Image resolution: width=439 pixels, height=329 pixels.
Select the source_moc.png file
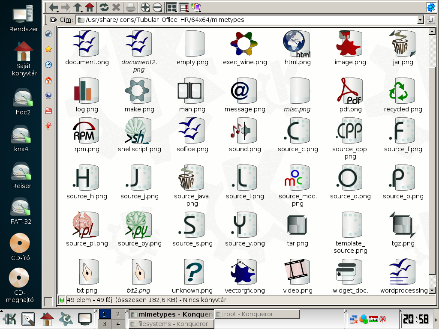pyautogui.click(x=298, y=185)
